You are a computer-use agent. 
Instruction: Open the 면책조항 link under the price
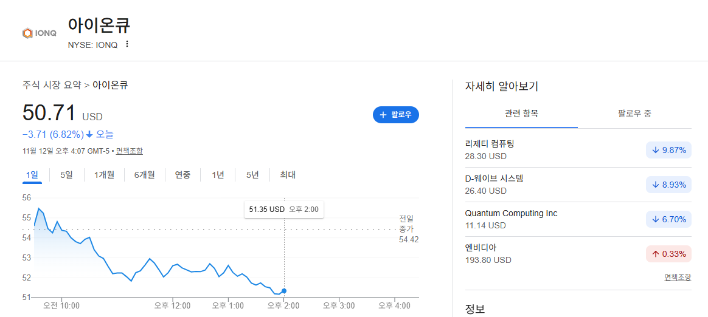click(129, 151)
